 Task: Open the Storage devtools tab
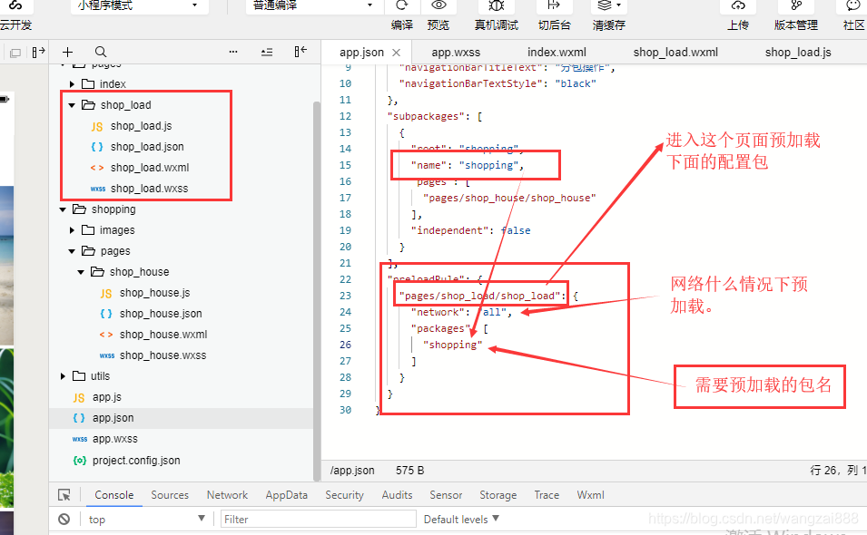[x=498, y=495]
